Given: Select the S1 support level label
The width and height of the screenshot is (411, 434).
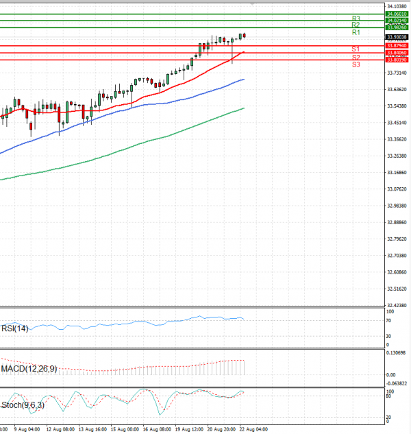Looking at the screenshot, I should tap(356, 49).
